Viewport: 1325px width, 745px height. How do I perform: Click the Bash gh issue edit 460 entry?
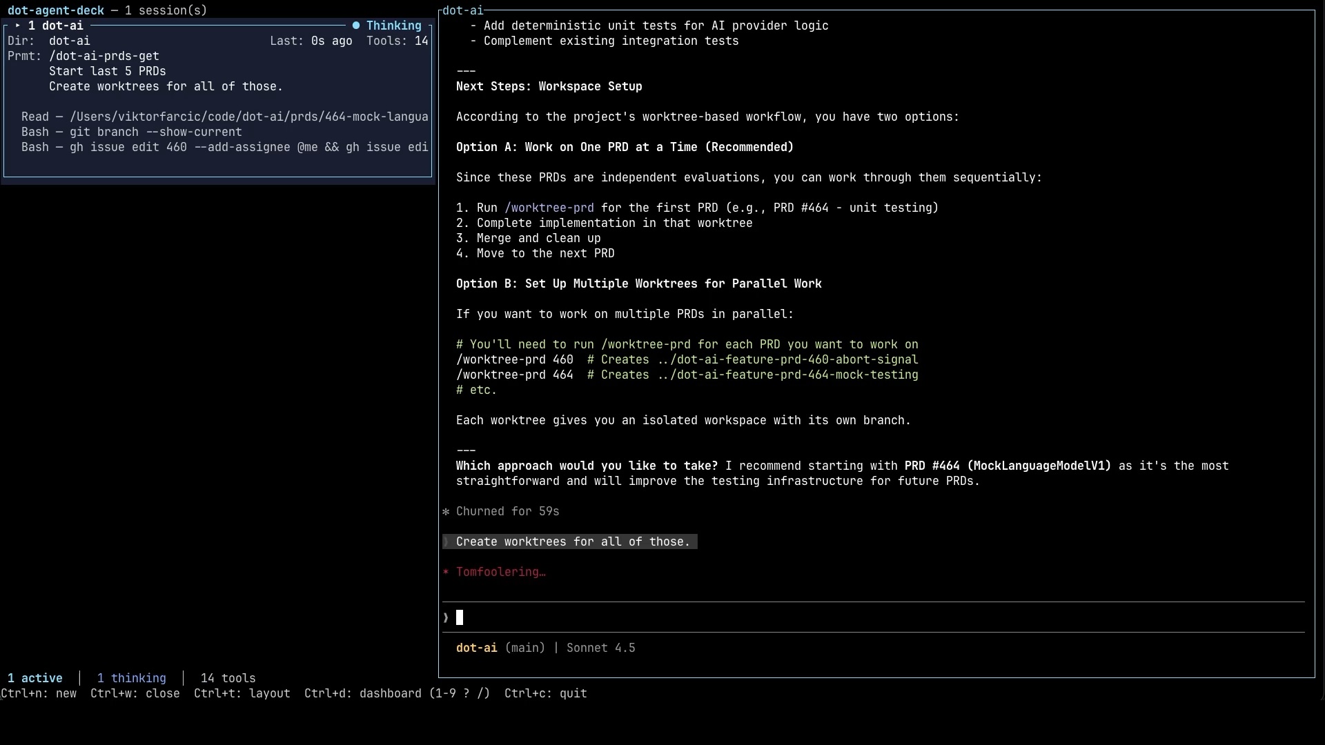point(225,147)
